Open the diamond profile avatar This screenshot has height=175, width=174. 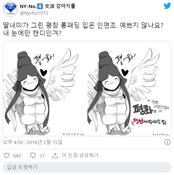point(10,9)
